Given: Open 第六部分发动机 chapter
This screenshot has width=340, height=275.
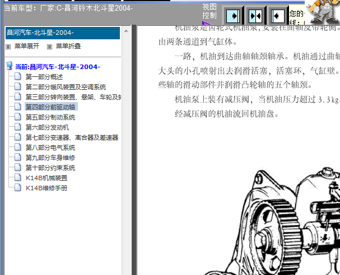Looking at the screenshot, I should tap(47, 127).
